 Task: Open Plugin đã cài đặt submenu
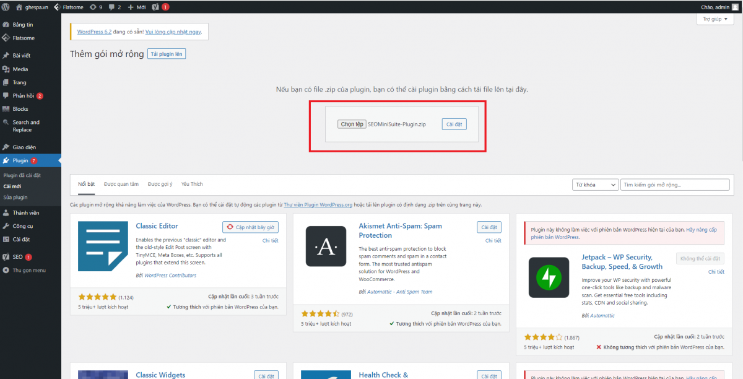pyautogui.click(x=22, y=175)
